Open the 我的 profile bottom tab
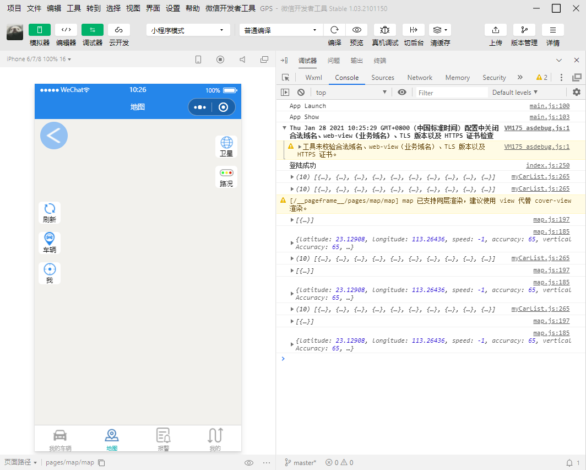 215,439
